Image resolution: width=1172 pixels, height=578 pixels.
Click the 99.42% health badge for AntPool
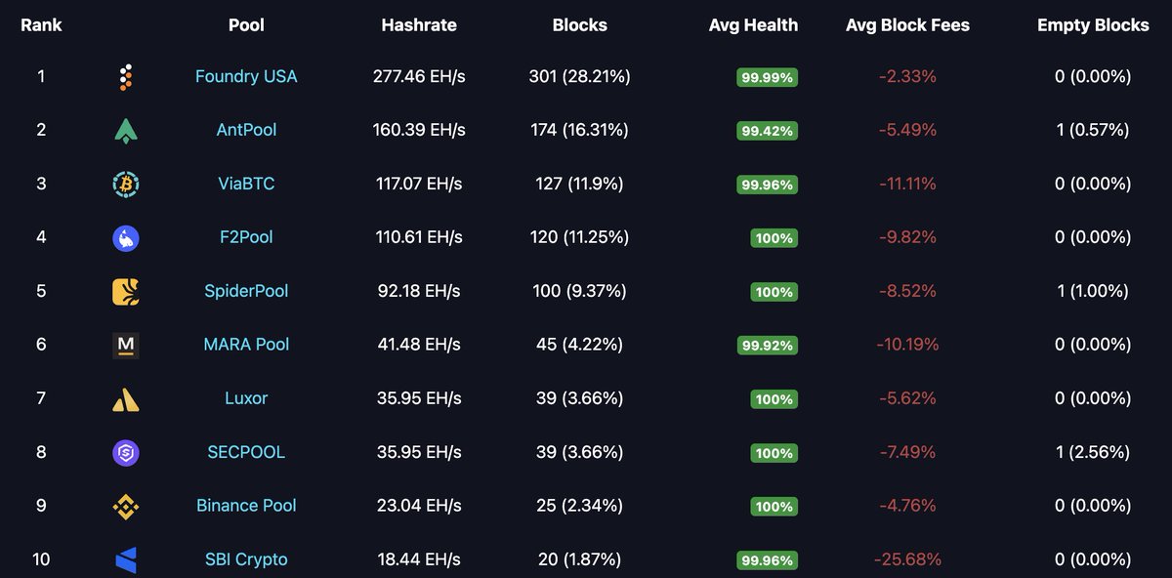click(767, 131)
